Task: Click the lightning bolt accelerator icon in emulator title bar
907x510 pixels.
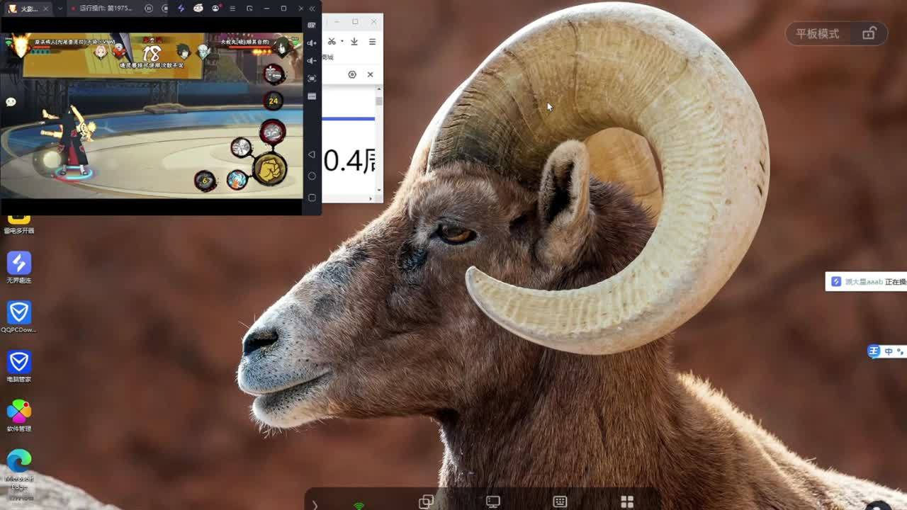Action: pyautogui.click(x=181, y=8)
